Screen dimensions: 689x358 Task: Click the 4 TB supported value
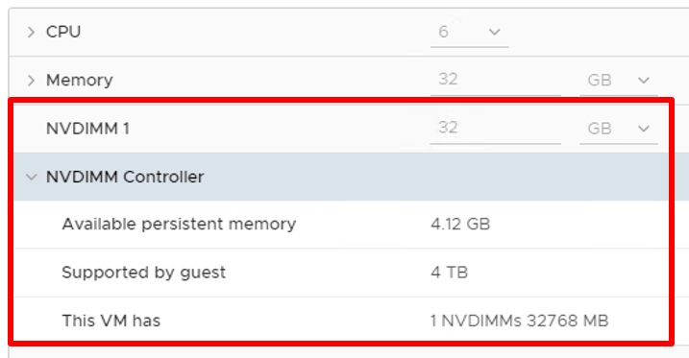coord(449,273)
